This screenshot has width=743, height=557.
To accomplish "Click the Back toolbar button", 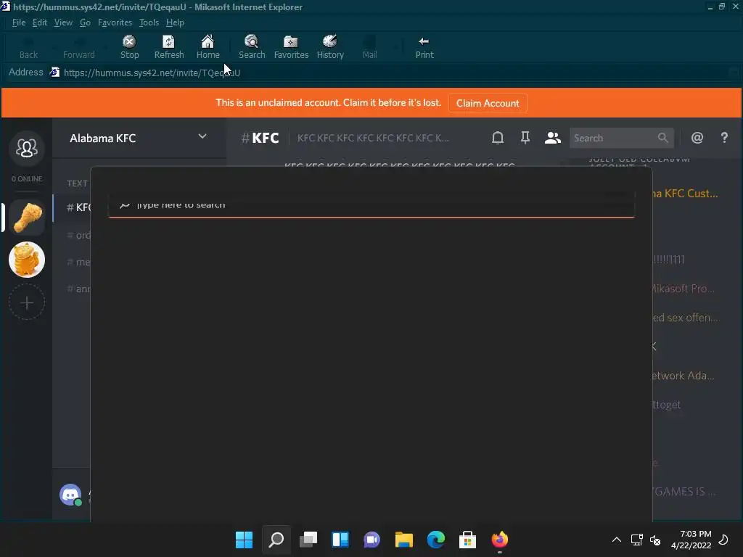I will tap(28, 47).
